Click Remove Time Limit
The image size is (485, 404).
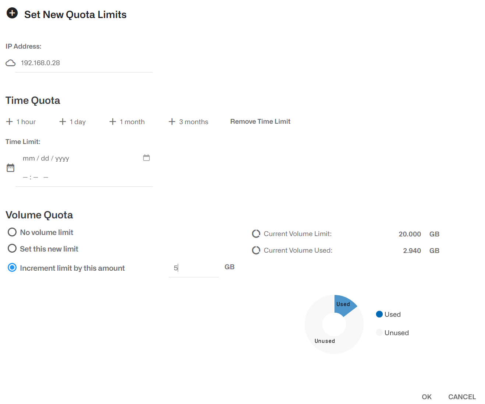[x=260, y=122]
